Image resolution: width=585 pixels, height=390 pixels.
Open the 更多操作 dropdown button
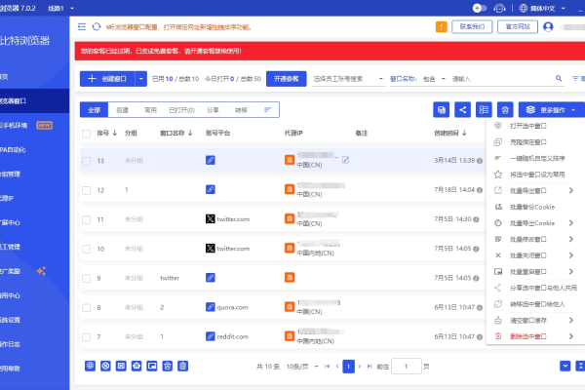(x=552, y=110)
